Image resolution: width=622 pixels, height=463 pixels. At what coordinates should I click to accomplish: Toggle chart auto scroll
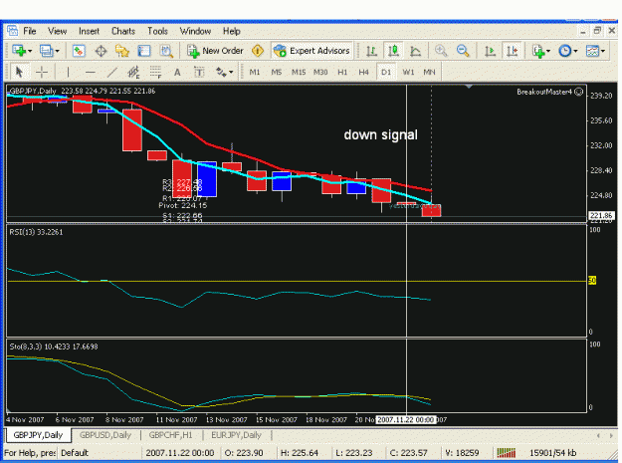(491, 51)
